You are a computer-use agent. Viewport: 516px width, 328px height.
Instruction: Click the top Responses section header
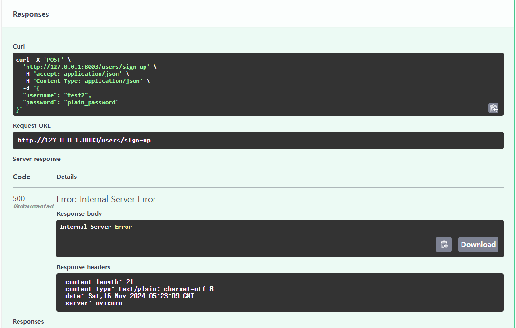pos(31,14)
